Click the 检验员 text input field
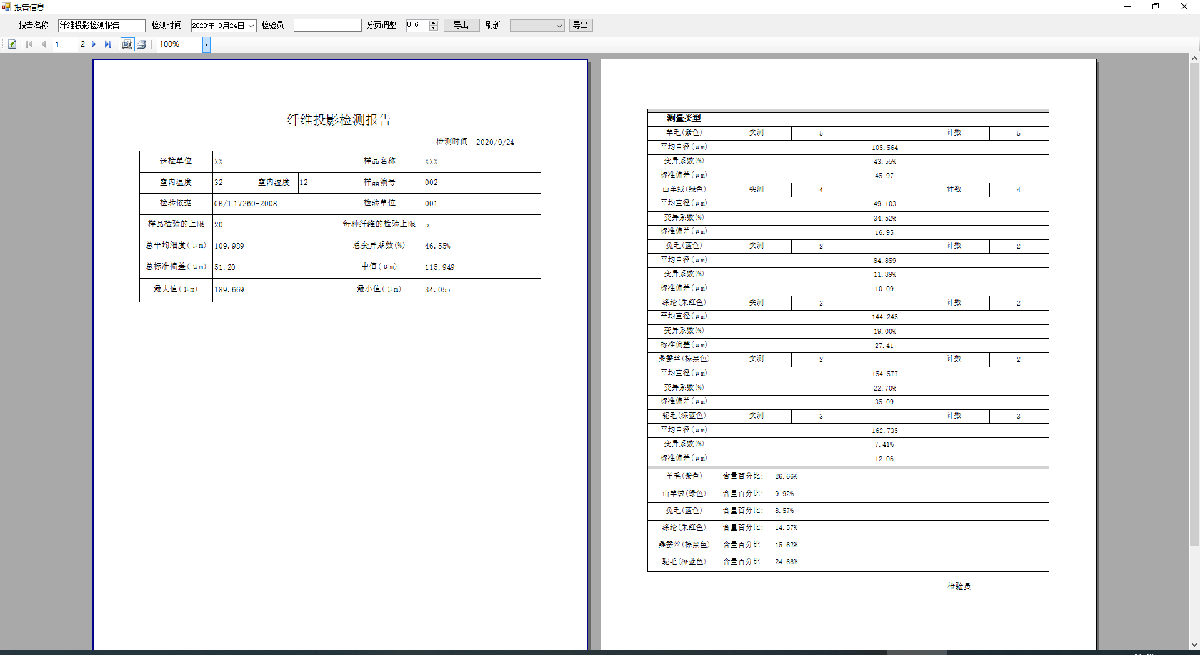The width and height of the screenshot is (1200, 655). coord(327,25)
